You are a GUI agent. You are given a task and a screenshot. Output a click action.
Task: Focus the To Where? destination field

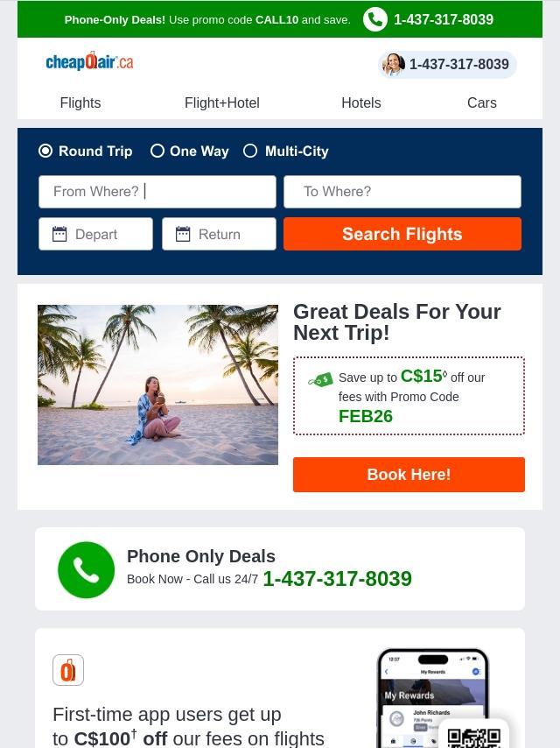point(402,192)
